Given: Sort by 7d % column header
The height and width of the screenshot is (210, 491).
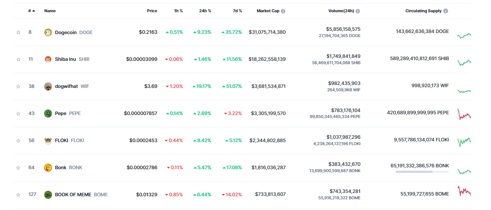Looking at the screenshot, I should tap(238, 11).
